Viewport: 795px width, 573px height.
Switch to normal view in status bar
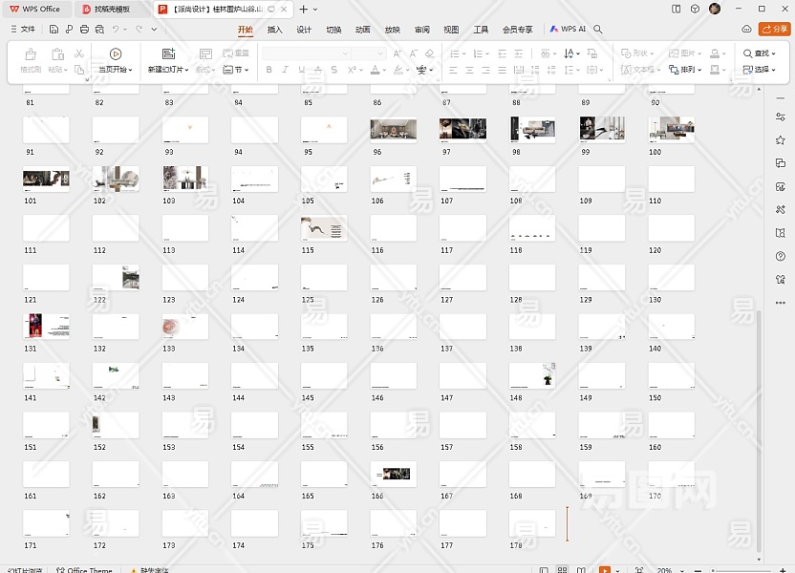point(543,570)
